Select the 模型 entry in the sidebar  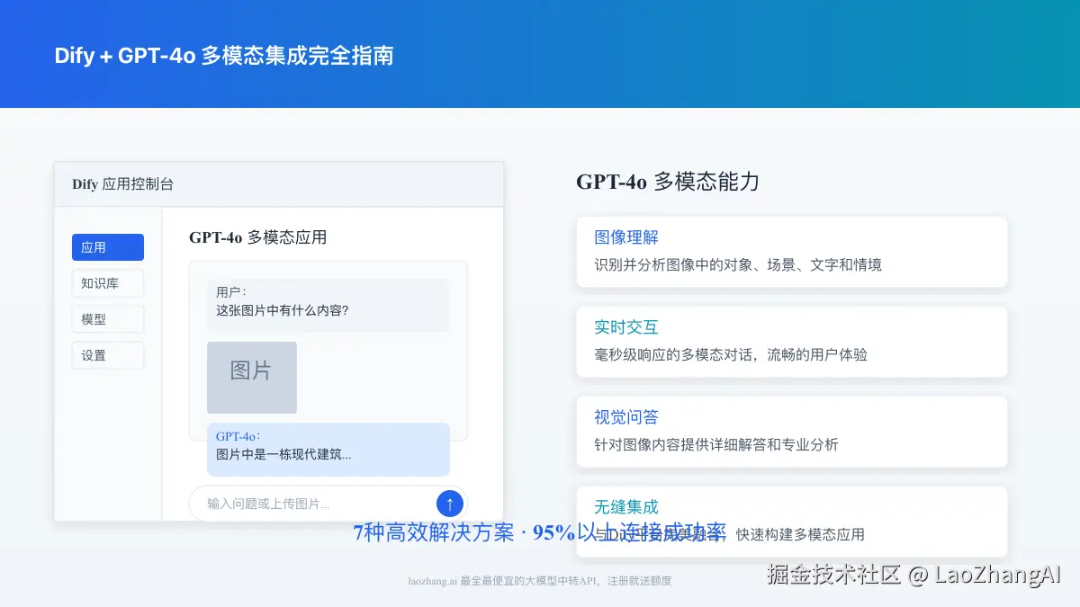pyautogui.click(x=107, y=318)
